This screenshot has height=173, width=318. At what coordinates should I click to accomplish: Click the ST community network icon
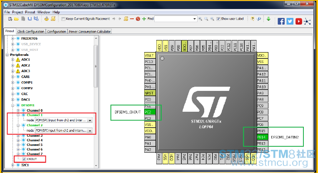tap(307, 21)
